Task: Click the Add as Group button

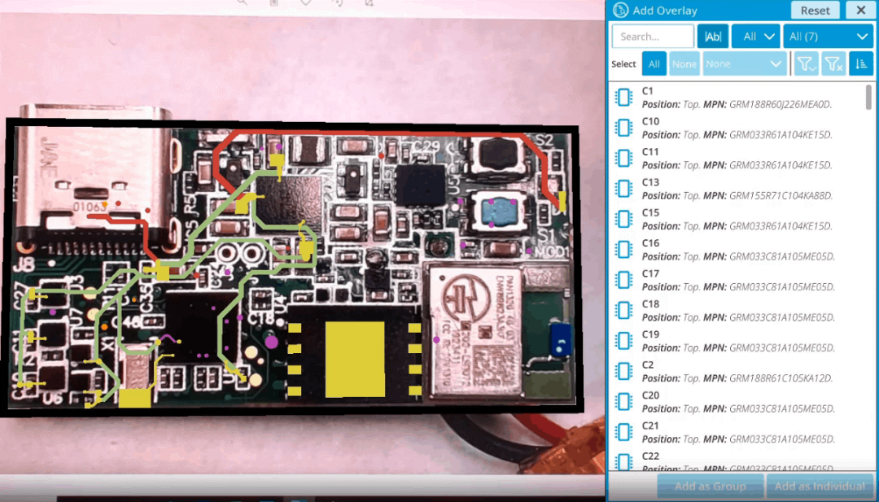Action: 710,487
